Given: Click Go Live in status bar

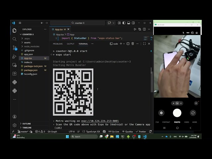Looking at the screenshot, I should pyautogui.click(x=114, y=132).
